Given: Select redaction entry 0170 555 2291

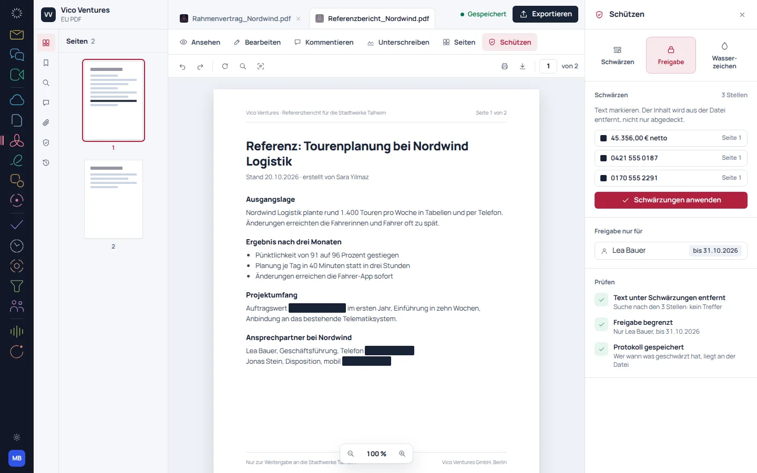Looking at the screenshot, I should pyautogui.click(x=671, y=178).
